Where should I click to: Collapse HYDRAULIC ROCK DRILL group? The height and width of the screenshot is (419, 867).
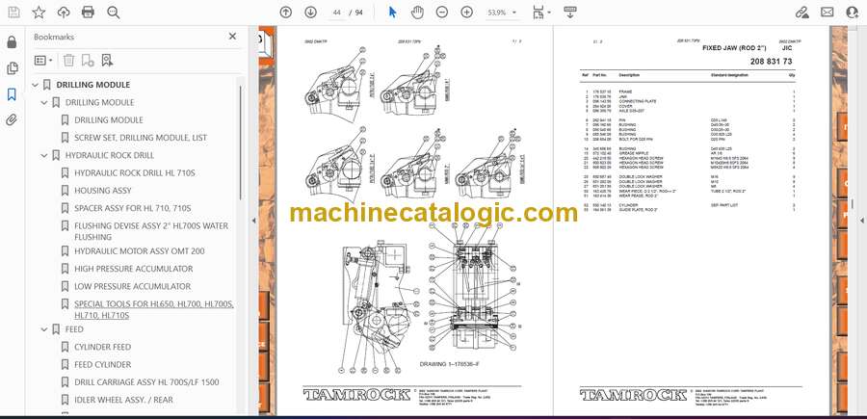[44, 155]
